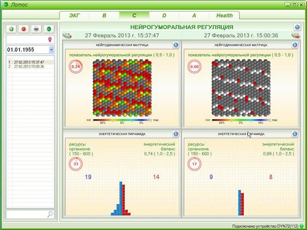307x230 pixels.
Task: Show info for the right energy pyramid
Action: tap(294, 134)
